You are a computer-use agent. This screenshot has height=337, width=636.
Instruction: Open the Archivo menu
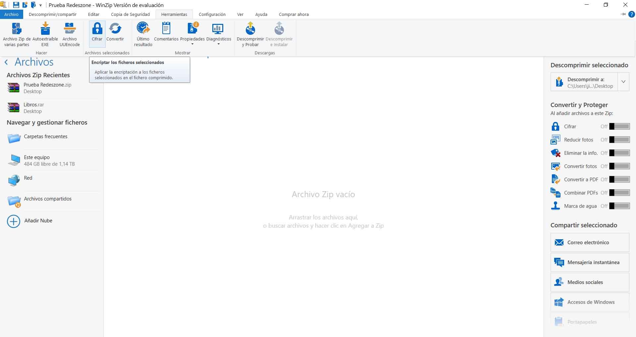11,14
